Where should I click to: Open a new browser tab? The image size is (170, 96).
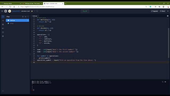(66, 3)
